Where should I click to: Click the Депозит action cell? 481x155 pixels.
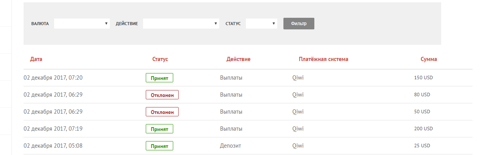[231, 146]
